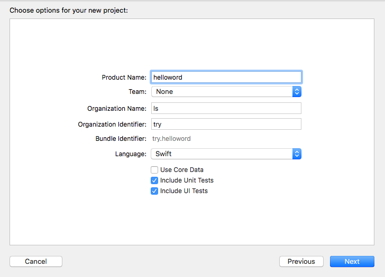The width and height of the screenshot is (385, 277).
Task: Focus the Organization Name field
Action: point(226,109)
